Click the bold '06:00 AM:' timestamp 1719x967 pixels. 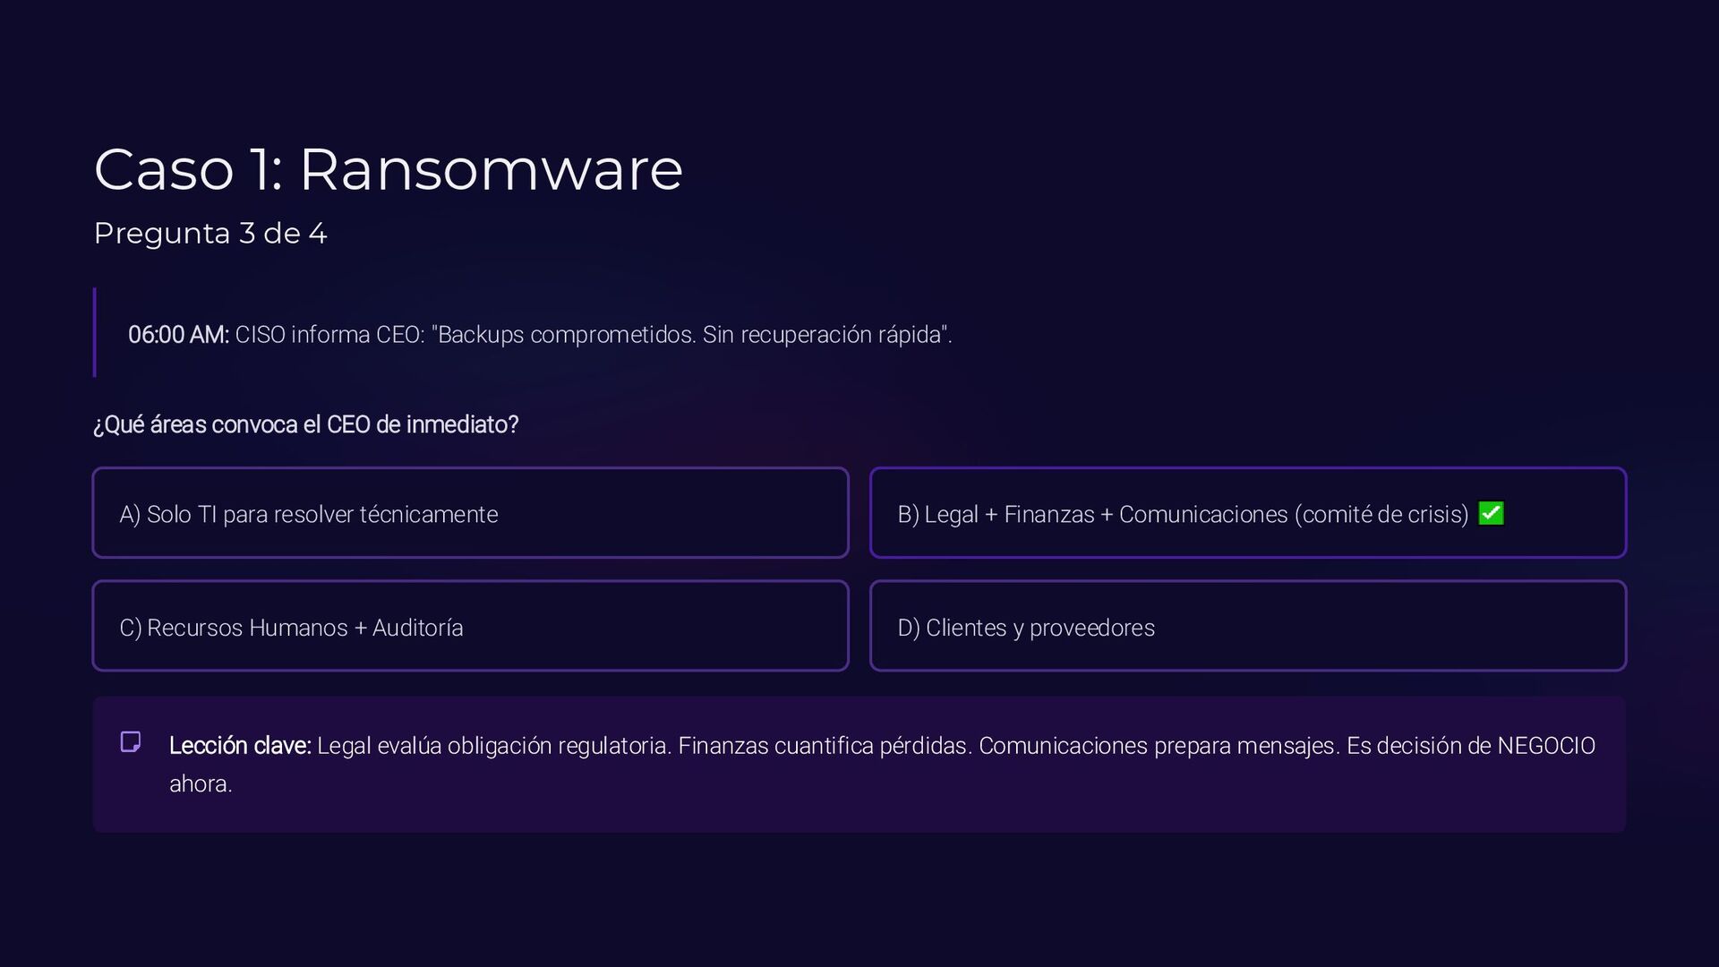click(x=178, y=335)
